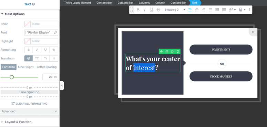Expand the Advanced dropdown section

(x=29, y=111)
